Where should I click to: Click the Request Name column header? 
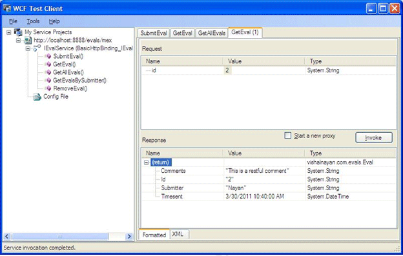click(182, 61)
